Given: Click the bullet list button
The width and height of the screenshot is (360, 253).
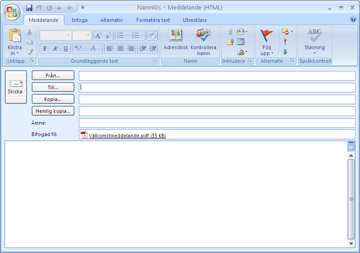Looking at the screenshot, I should coord(120,35).
